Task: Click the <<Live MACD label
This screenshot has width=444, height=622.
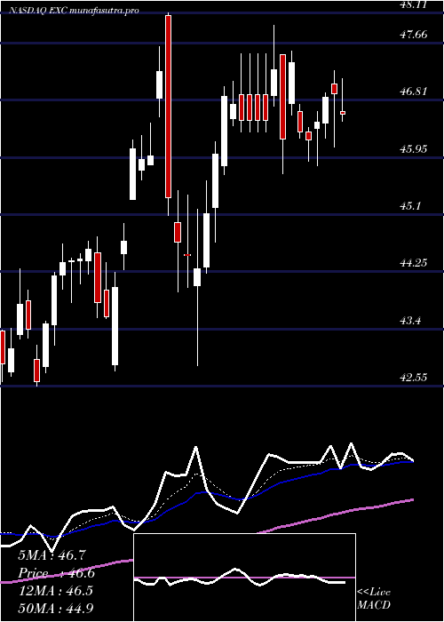Action: (x=374, y=599)
